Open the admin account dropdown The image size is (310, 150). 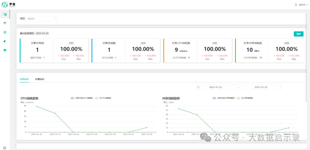pyautogui.click(x=301, y=5)
